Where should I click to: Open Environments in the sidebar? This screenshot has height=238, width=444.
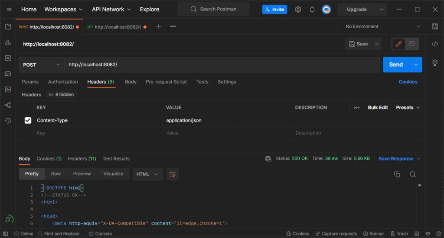tap(8, 58)
